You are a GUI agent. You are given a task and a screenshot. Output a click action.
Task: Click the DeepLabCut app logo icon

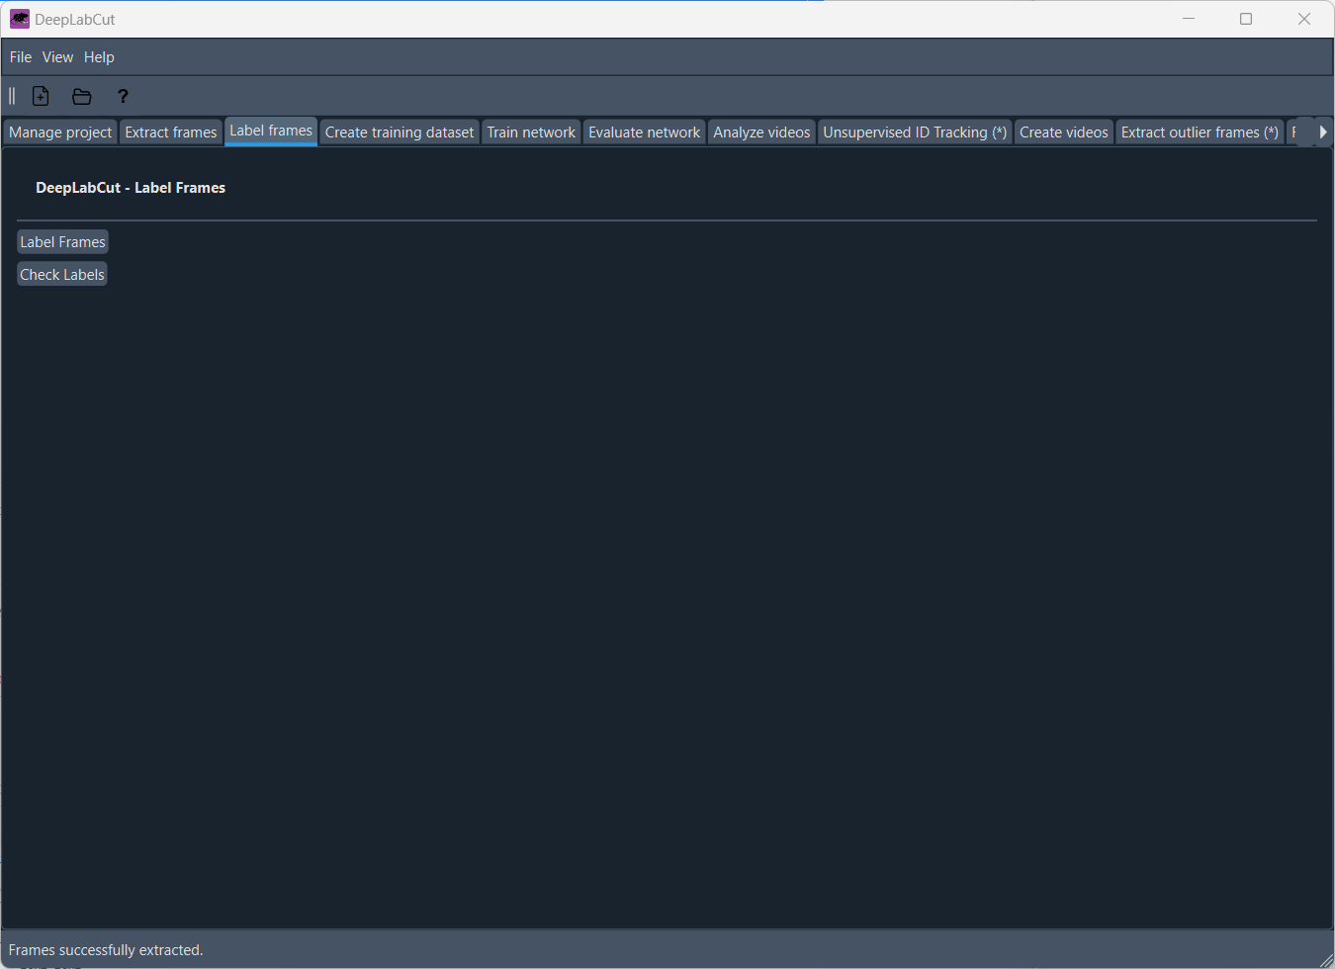pyautogui.click(x=20, y=19)
